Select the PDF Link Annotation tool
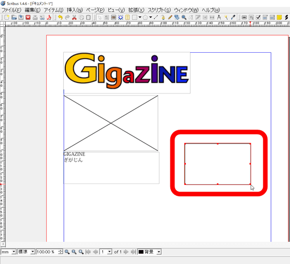Viewport: 290px width, 264px height. pos(286,18)
